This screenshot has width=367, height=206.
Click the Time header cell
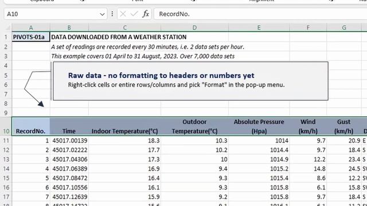(69, 126)
